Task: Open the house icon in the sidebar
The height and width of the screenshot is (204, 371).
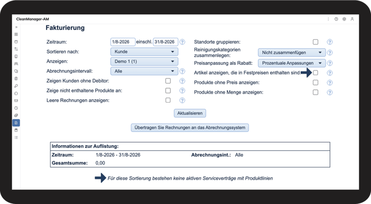Action: (x=16, y=93)
